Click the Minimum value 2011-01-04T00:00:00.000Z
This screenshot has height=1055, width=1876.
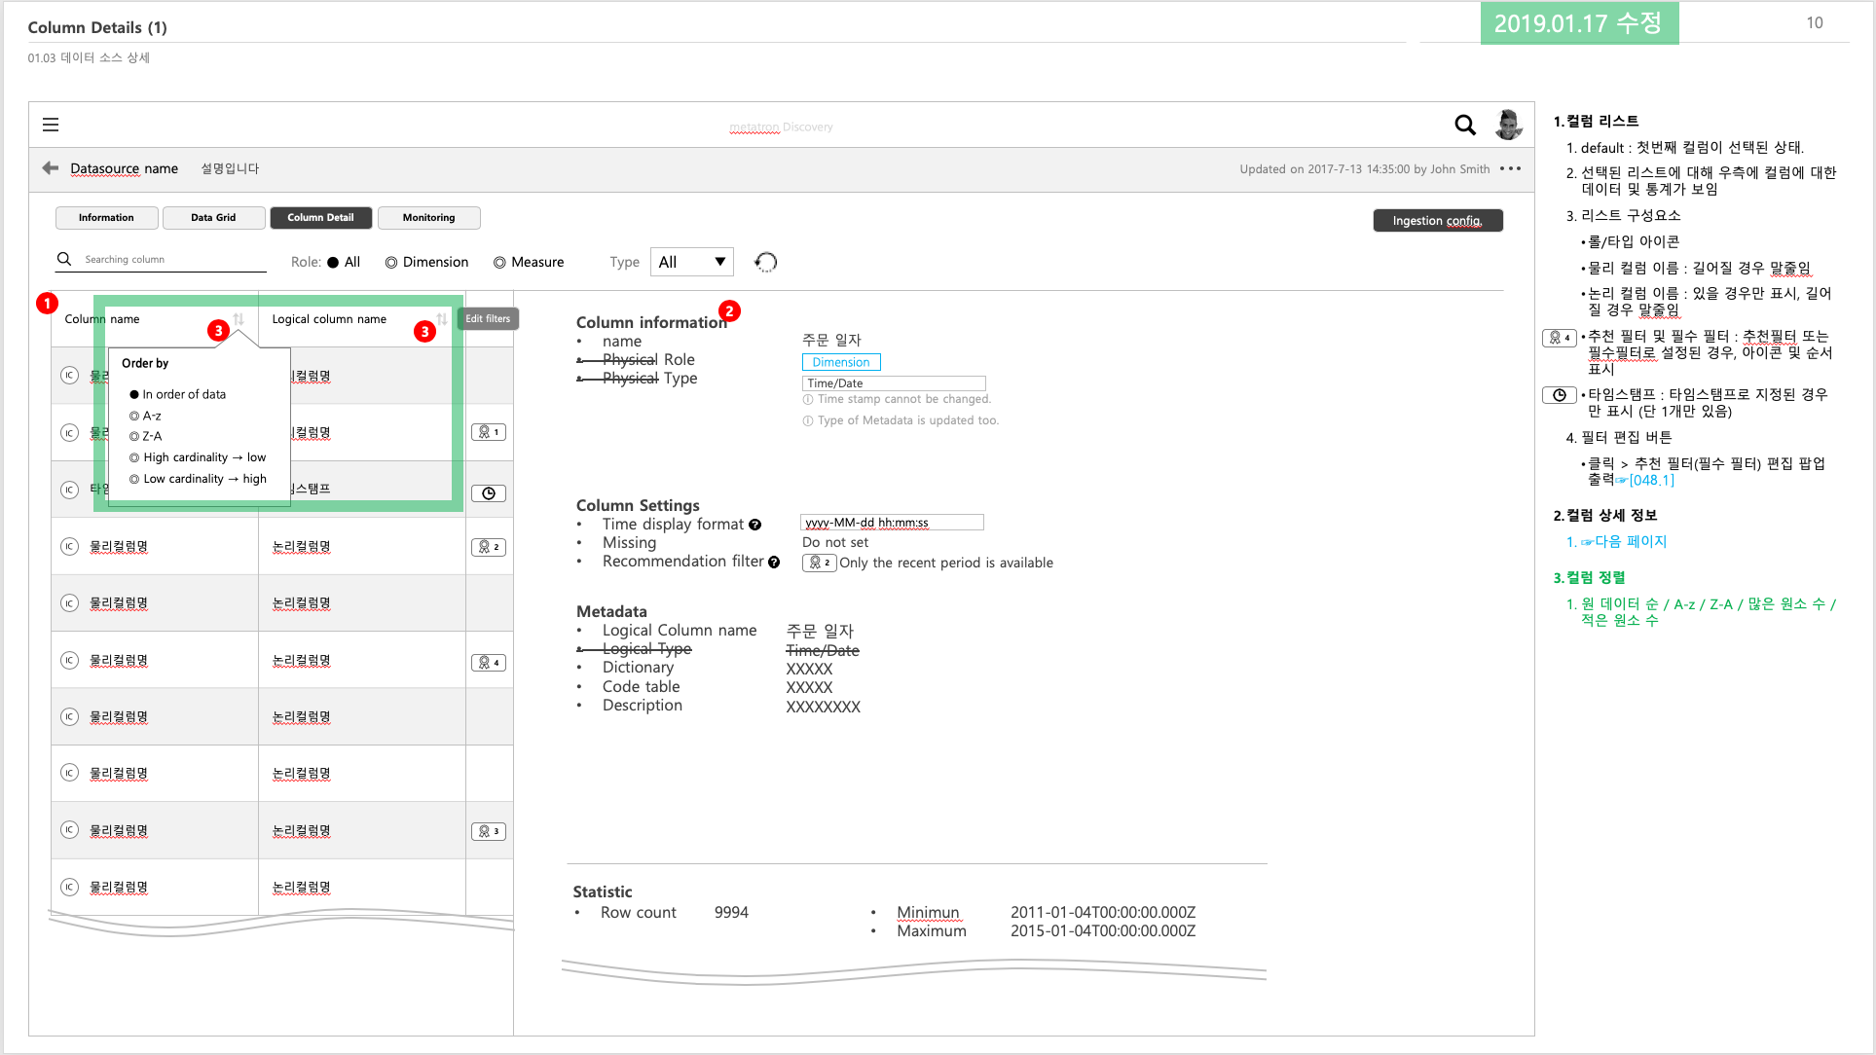tap(1103, 913)
